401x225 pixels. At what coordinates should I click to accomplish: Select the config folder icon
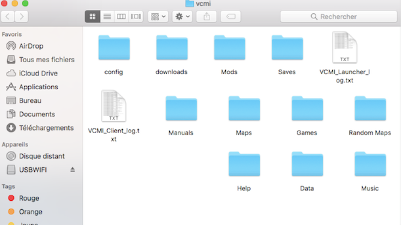(114, 48)
